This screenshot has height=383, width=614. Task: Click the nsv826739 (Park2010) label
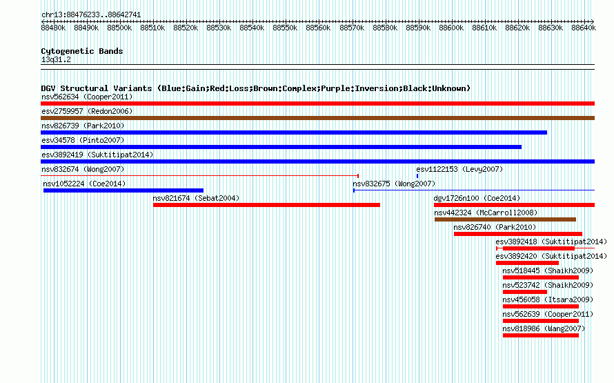[x=83, y=126]
